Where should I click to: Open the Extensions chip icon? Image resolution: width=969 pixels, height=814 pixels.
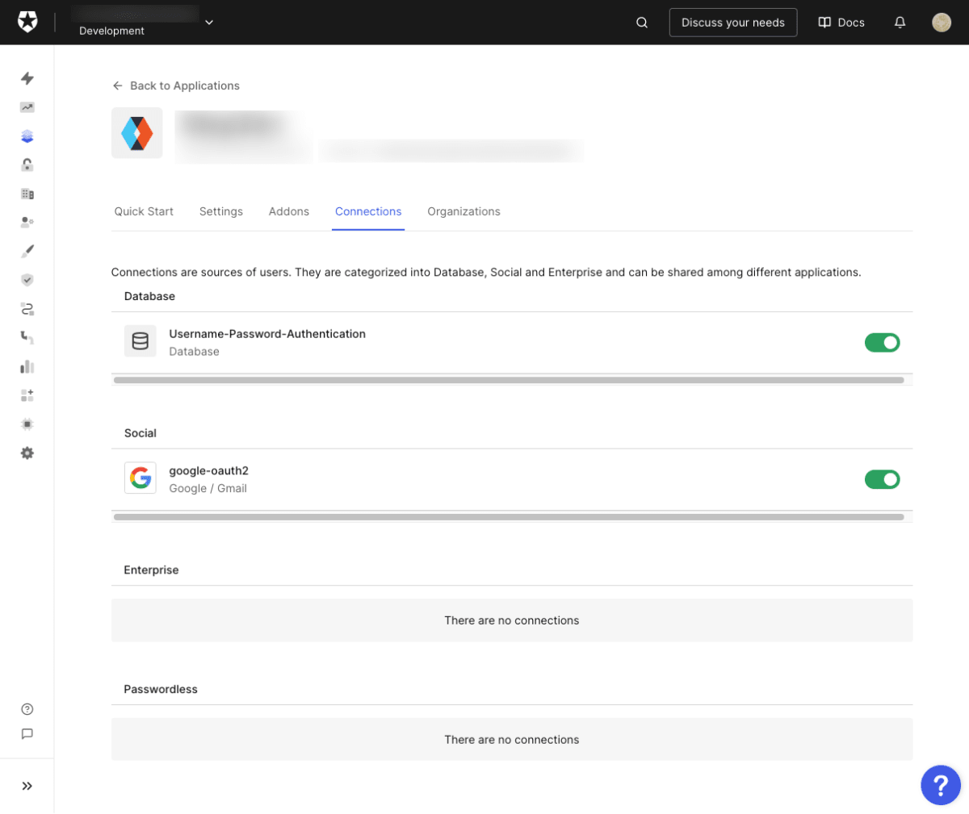(x=27, y=424)
